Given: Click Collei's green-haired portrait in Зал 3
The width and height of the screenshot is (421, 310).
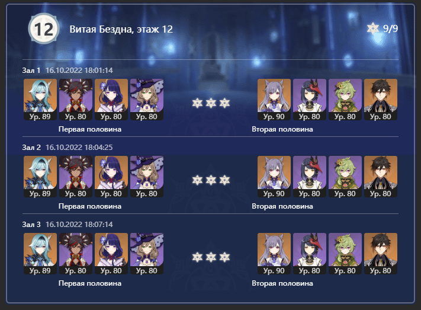Looking at the screenshot, I should coord(345,254).
